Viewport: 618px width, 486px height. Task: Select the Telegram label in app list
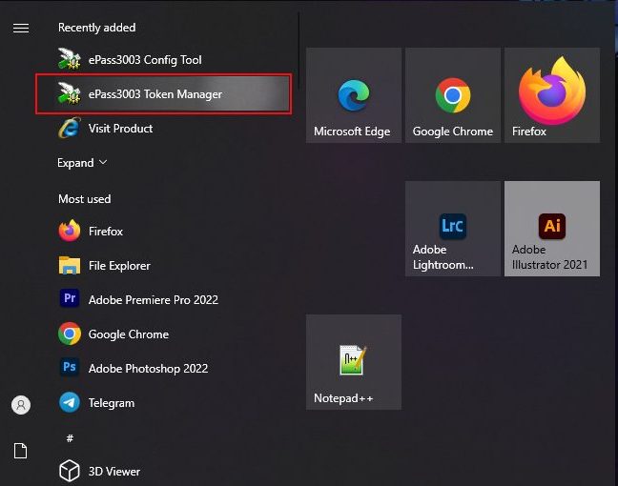[x=112, y=403]
